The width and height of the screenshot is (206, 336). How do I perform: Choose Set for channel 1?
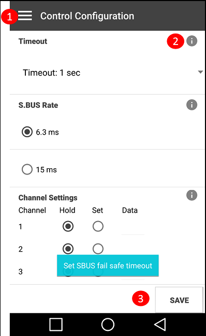pos(98,226)
